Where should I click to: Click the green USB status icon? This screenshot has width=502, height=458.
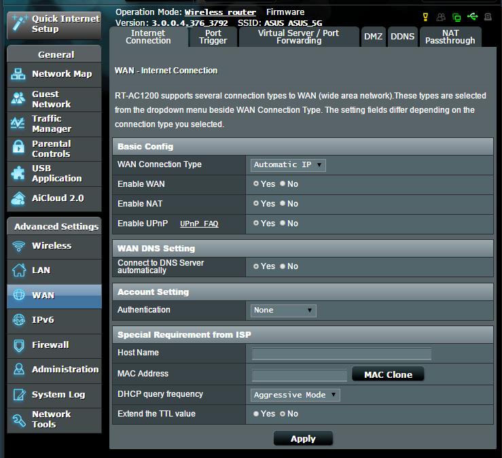[x=473, y=16]
